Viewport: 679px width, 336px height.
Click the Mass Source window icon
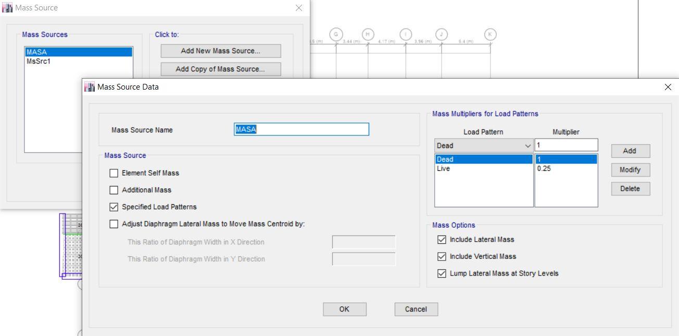pos(8,8)
